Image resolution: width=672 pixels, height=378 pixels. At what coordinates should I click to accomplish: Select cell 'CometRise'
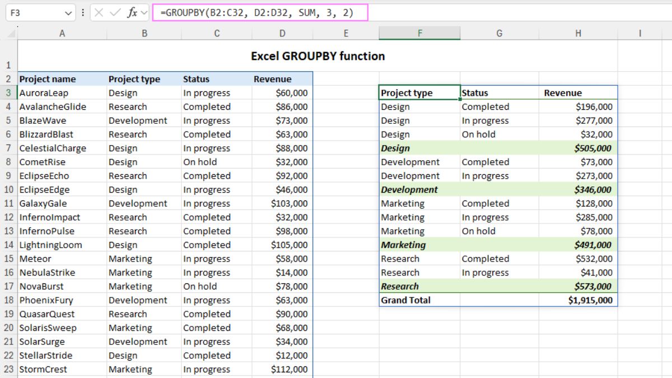[62, 162]
